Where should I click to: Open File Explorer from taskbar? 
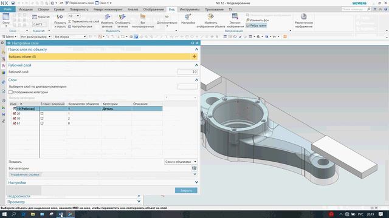[33, 214]
